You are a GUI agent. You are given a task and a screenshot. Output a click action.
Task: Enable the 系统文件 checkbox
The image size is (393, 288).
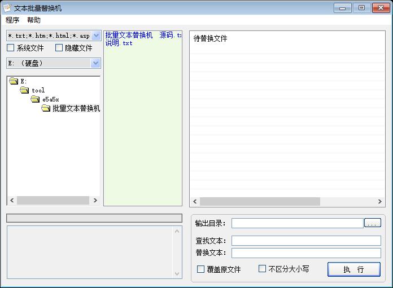pyautogui.click(x=10, y=47)
